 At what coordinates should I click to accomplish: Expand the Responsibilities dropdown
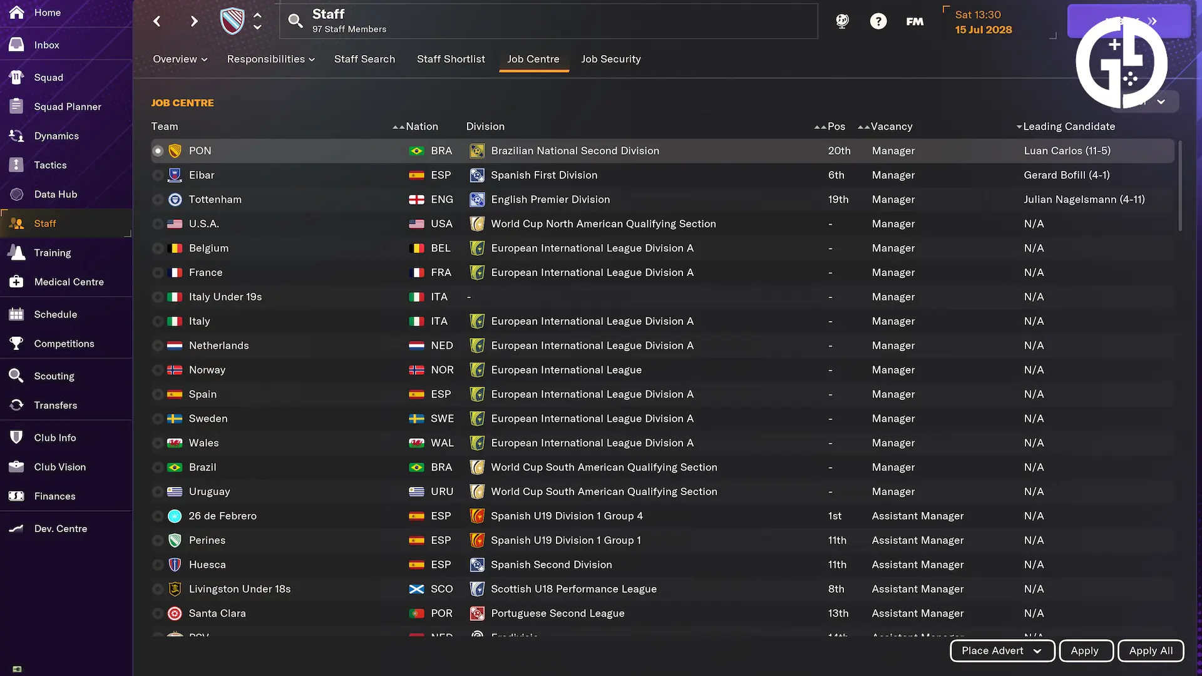pyautogui.click(x=270, y=59)
